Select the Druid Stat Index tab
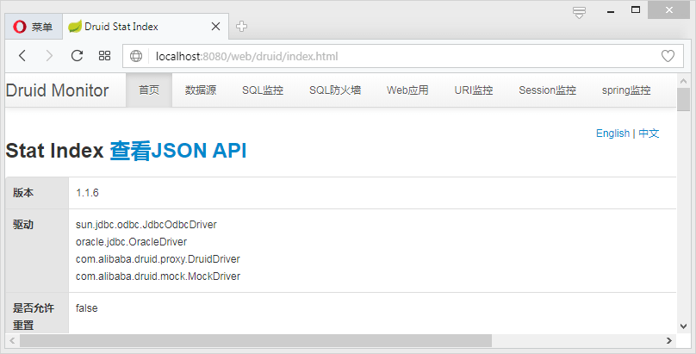Screen dimensions: 696x354 [x=146, y=27]
